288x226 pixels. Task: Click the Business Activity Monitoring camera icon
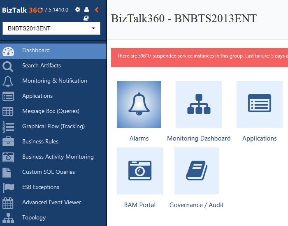click(x=8, y=157)
